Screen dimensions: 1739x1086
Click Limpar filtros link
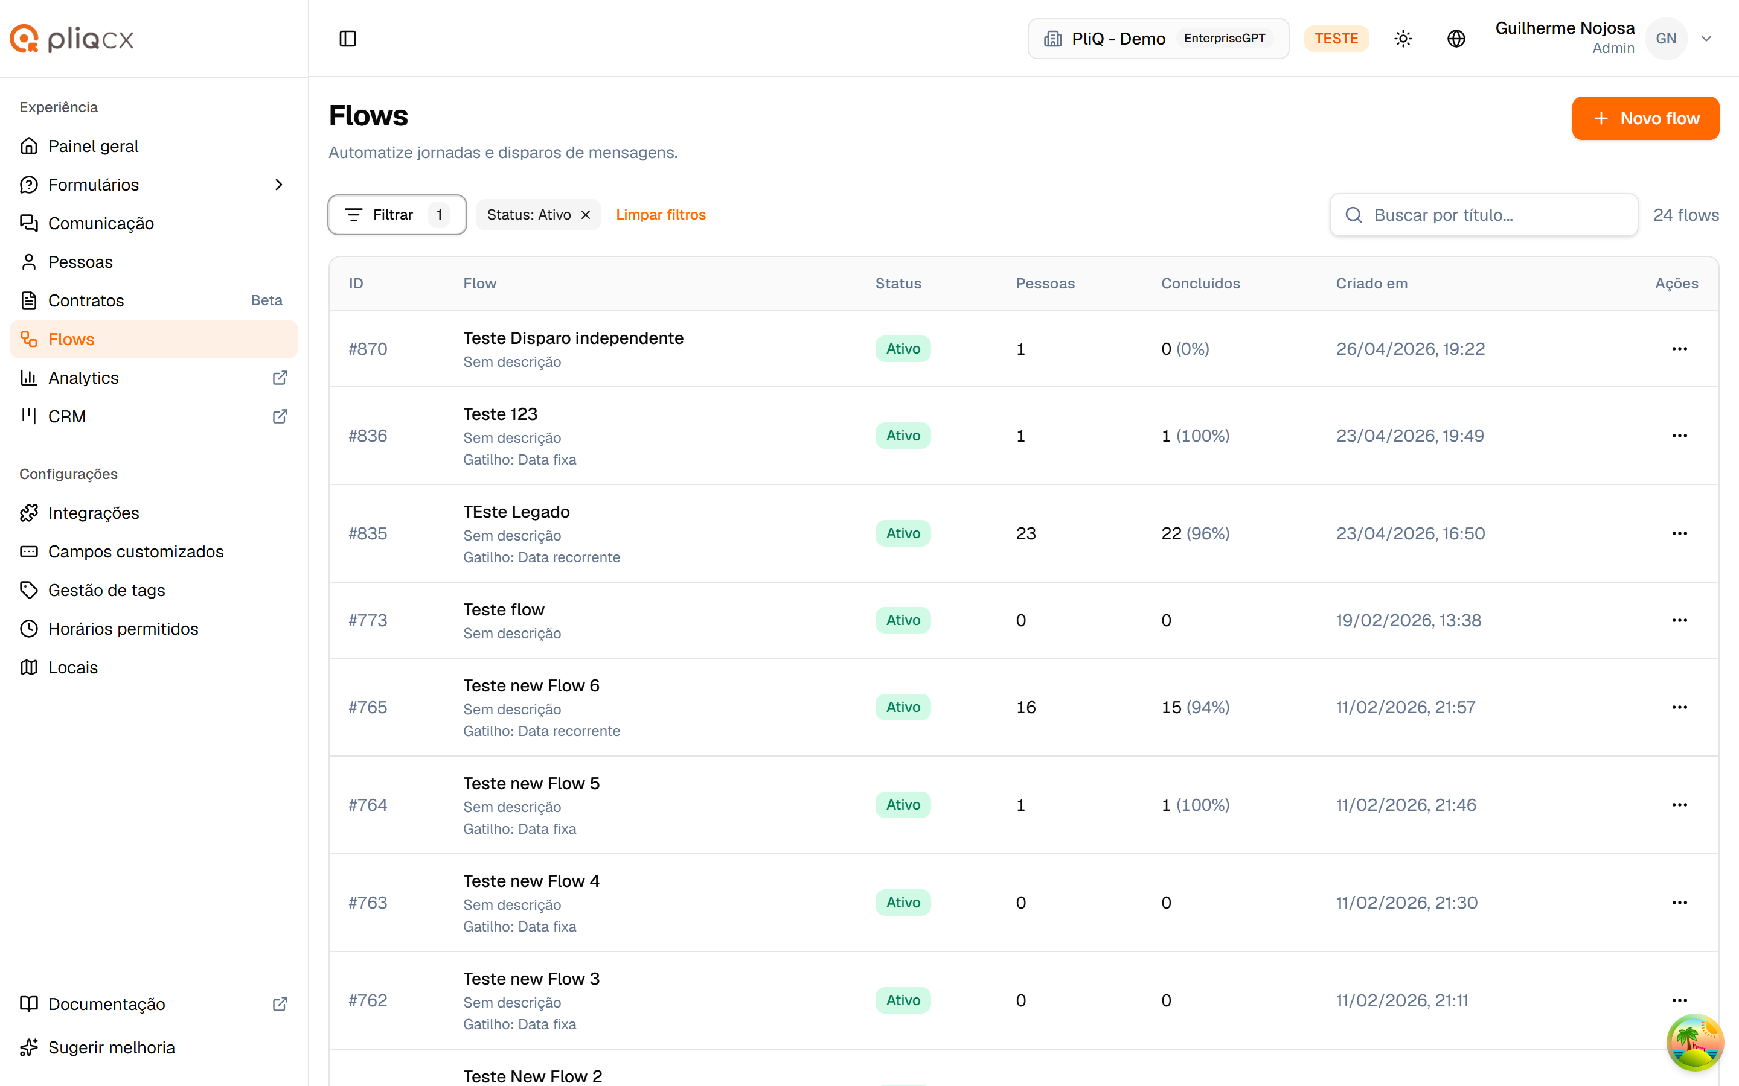tap(661, 215)
